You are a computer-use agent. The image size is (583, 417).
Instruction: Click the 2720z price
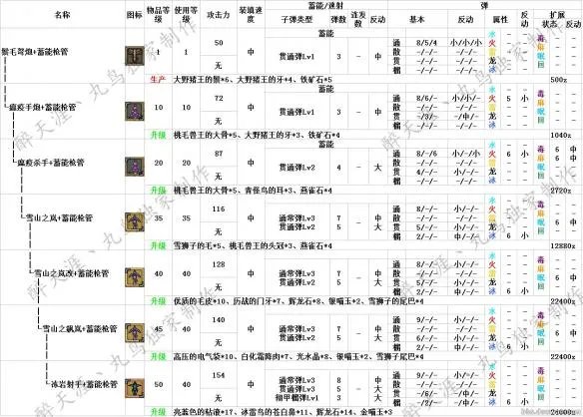pos(561,191)
